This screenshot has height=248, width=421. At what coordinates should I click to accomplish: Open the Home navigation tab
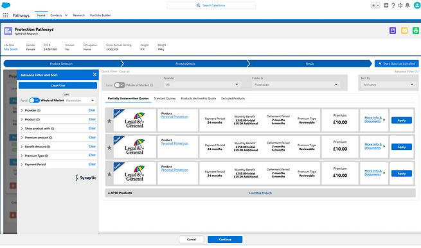point(41,15)
